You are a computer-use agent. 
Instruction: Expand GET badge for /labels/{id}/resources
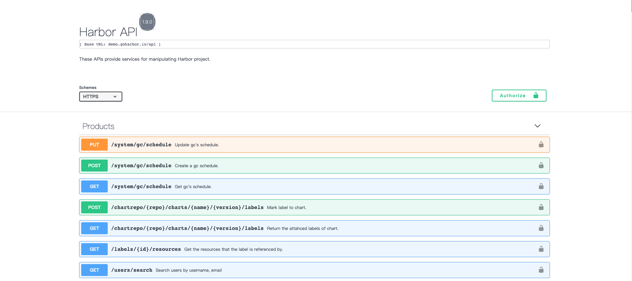pos(94,249)
